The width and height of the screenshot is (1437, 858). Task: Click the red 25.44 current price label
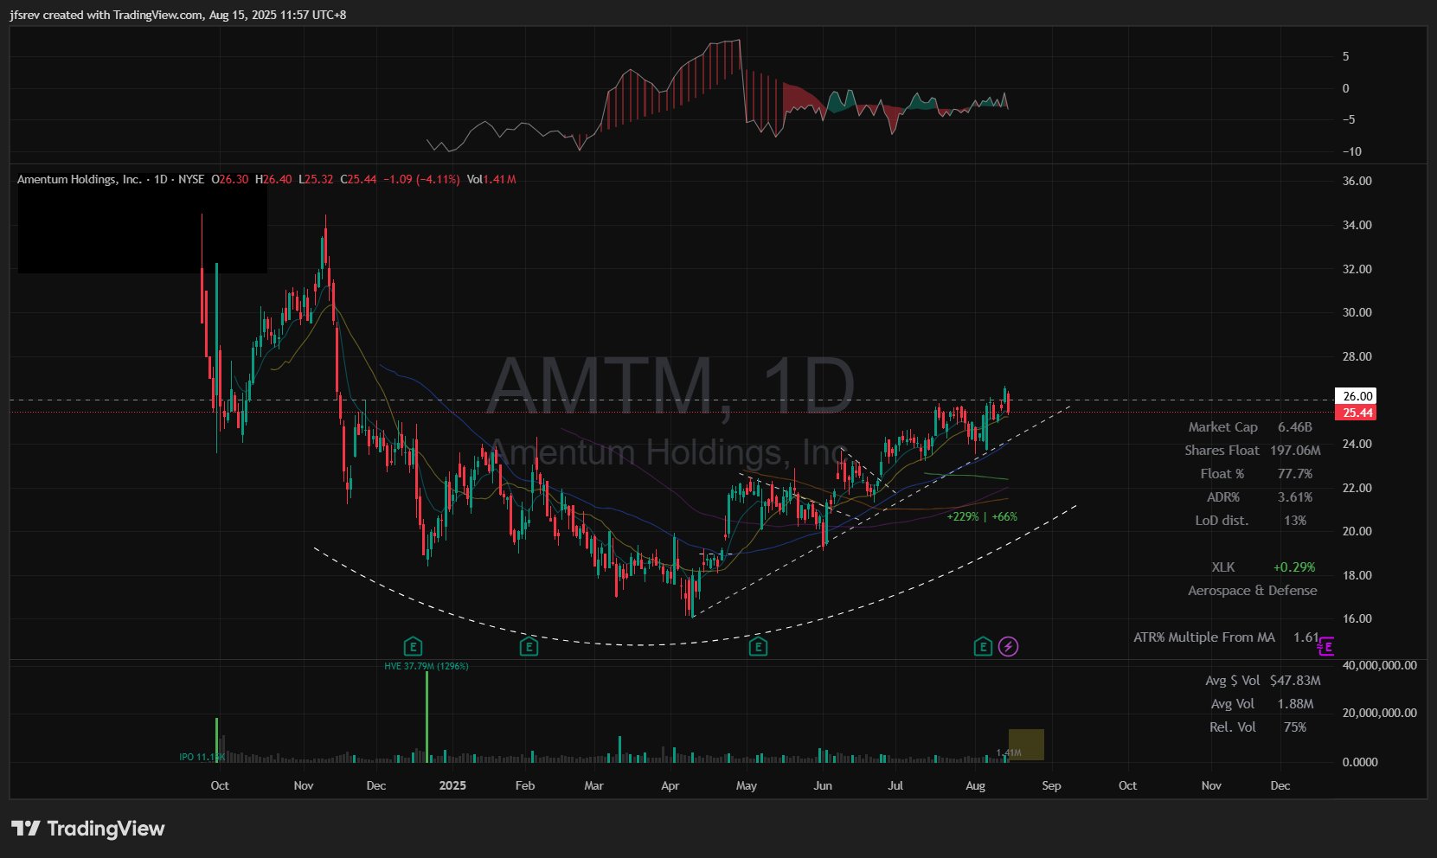tap(1357, 413)
